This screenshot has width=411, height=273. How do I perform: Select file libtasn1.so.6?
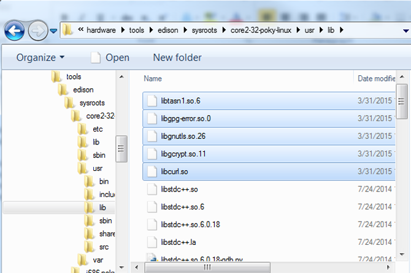(x=269, y=100)
